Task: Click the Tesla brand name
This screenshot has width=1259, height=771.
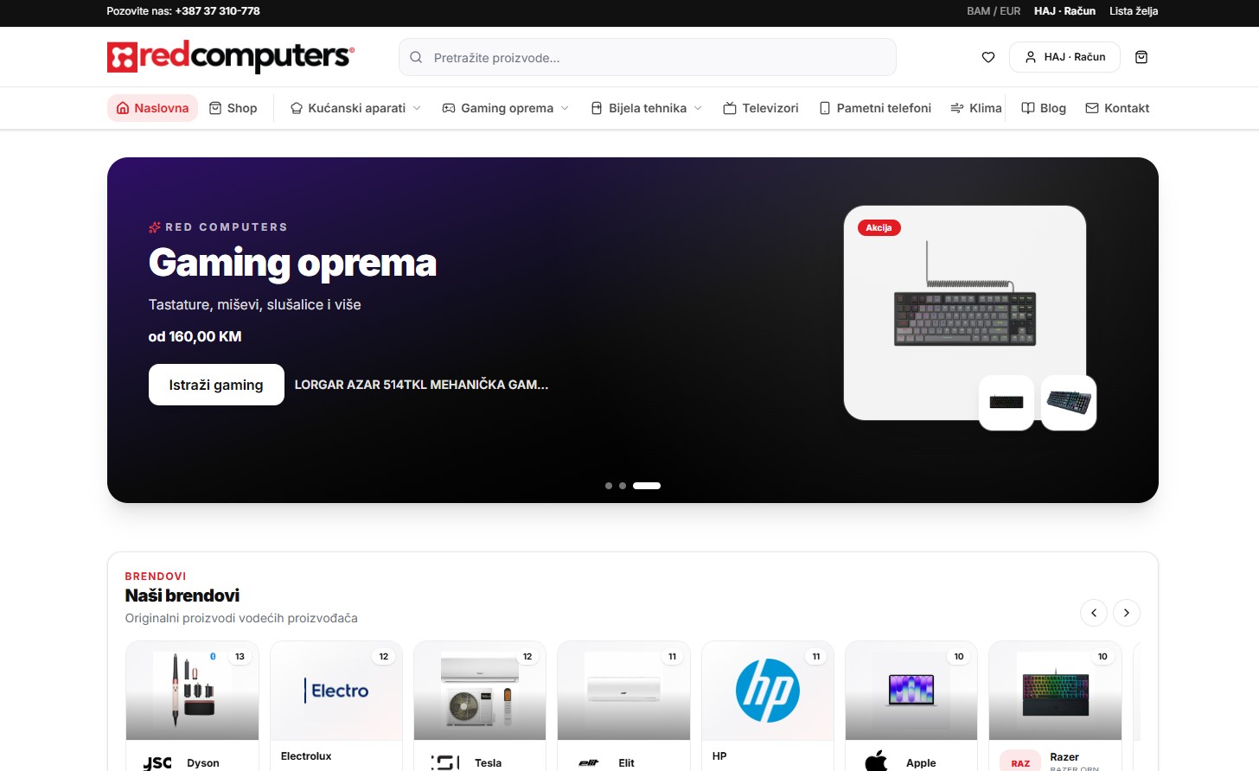Action: 489,763
